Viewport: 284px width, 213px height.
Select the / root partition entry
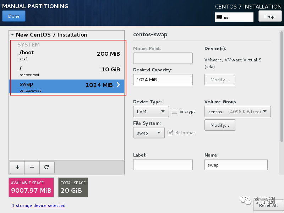pyautogui.click(x=67, y=71)
